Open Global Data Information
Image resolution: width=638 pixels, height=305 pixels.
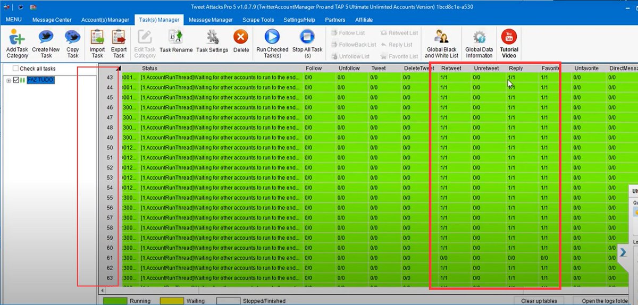pos(479,44)
